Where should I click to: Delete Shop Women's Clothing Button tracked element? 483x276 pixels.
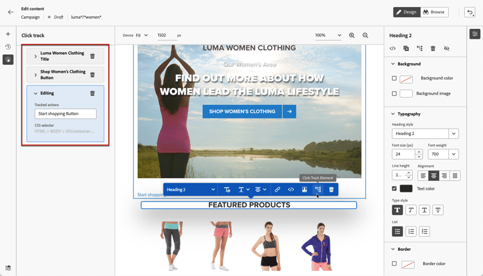point(92,75)
